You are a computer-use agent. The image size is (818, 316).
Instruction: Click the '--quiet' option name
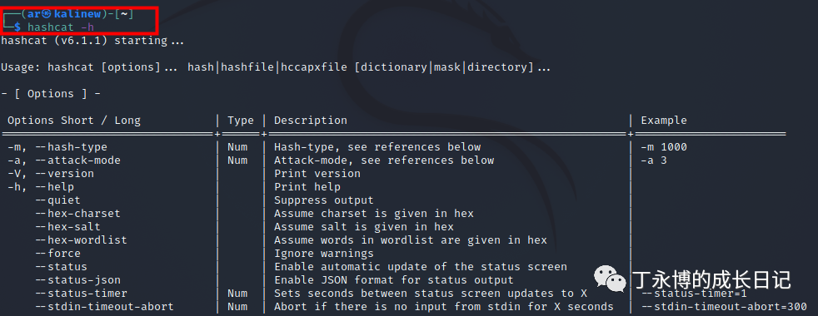pyautogui.click(x=57, y=200)
